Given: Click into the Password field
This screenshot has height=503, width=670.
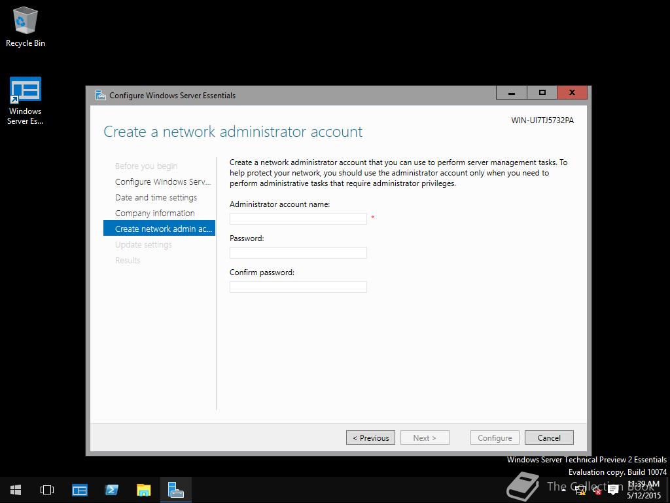Looking at the screenshot, I should (x=298, y=253).
